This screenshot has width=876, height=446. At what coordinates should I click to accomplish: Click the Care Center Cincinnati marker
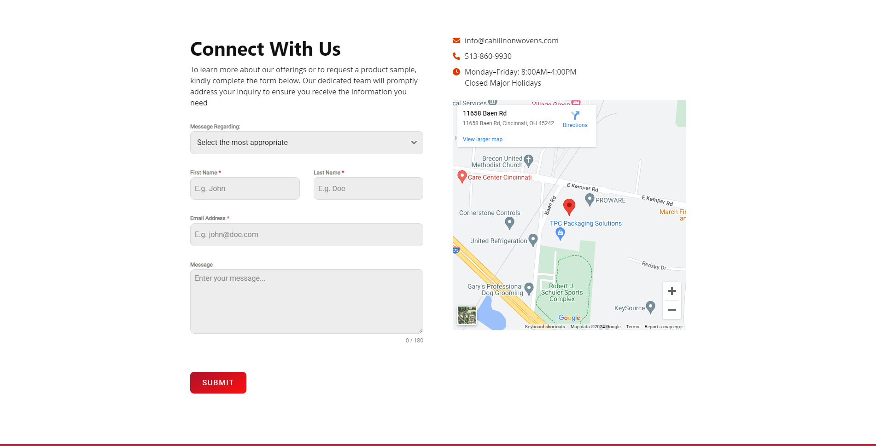pos(462,177)
